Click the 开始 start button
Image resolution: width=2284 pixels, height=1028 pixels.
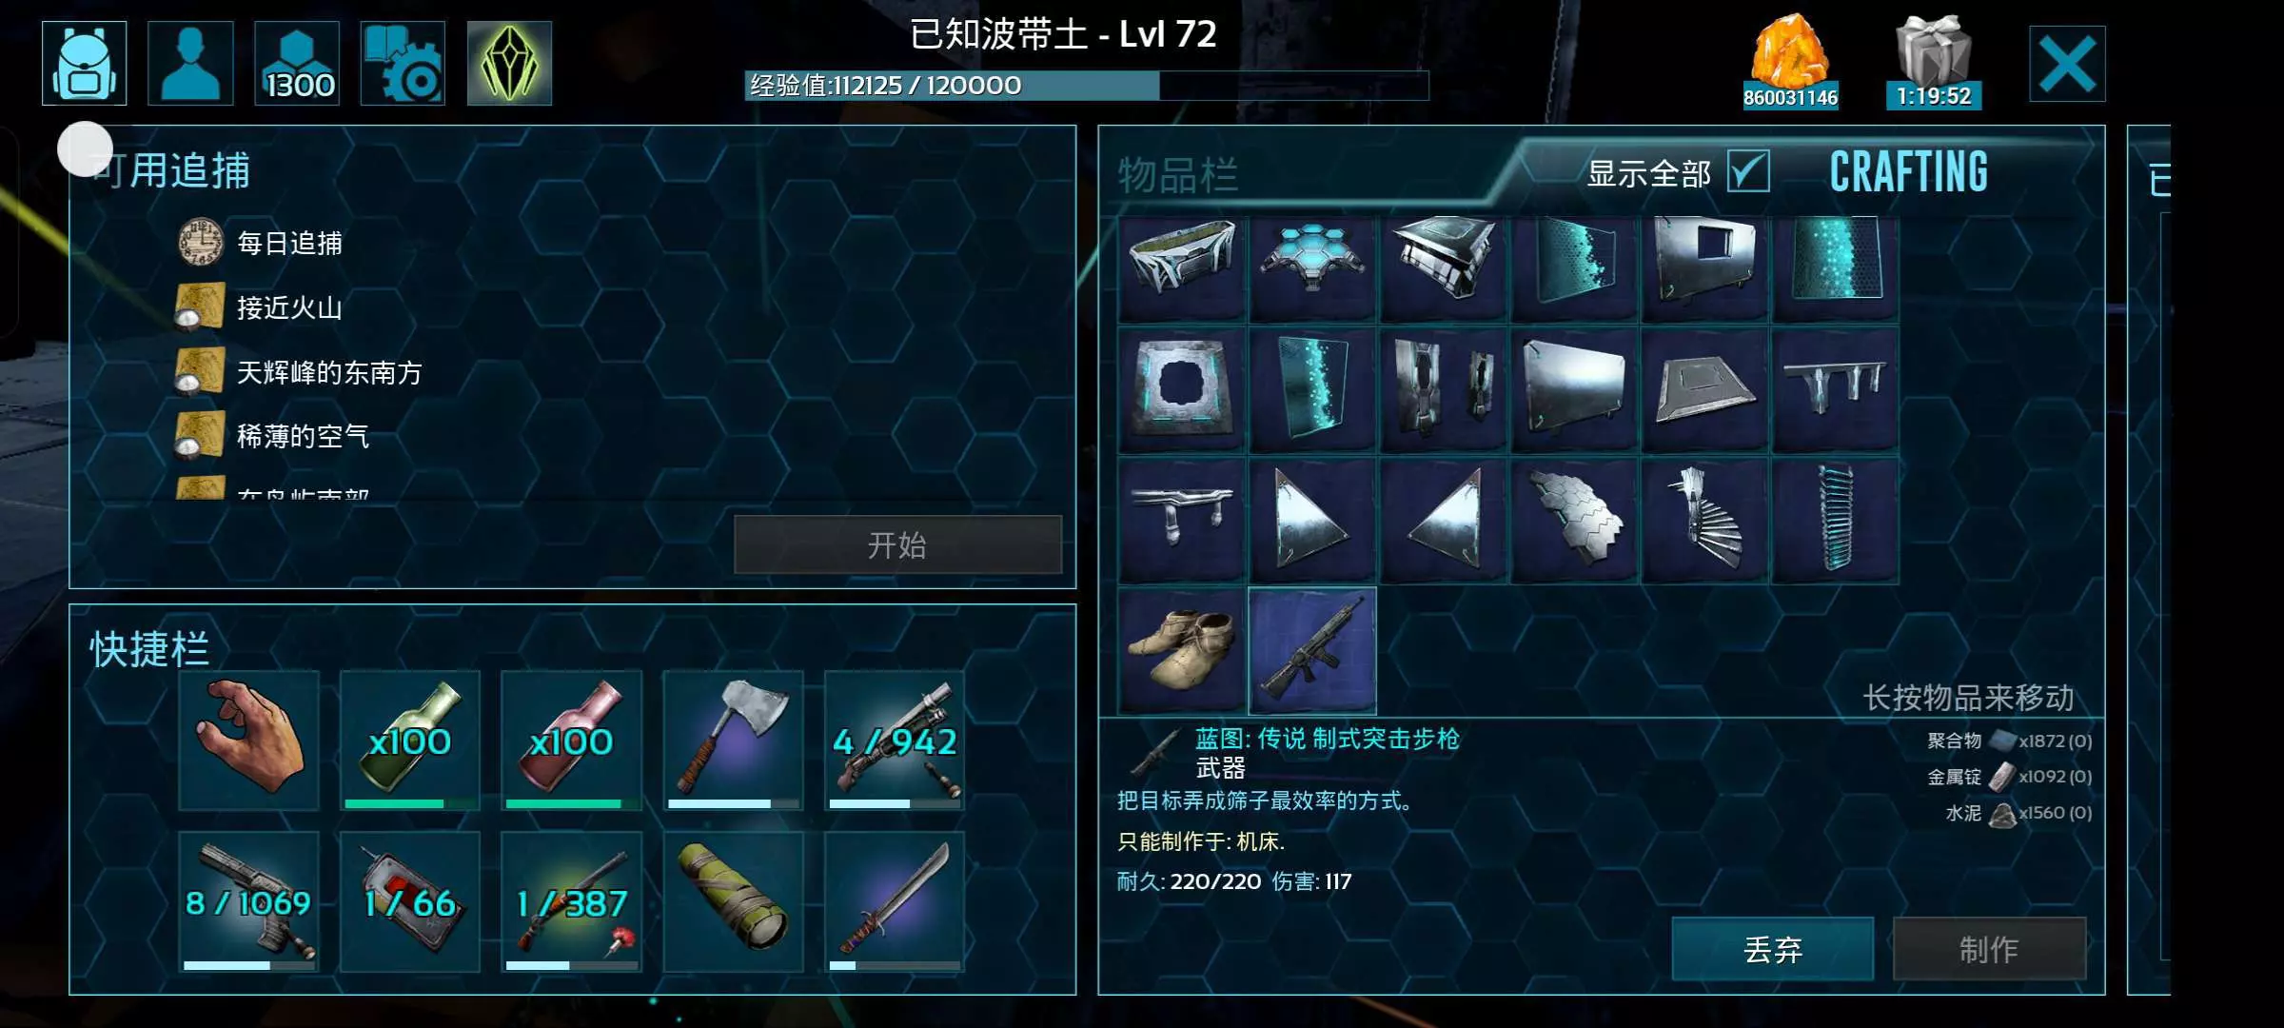tap(897, 544)
